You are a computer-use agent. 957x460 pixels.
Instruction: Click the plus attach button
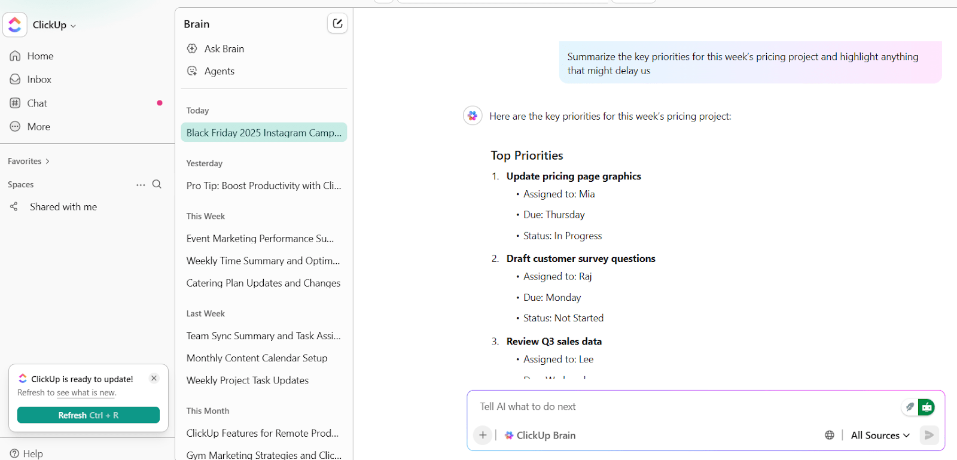click(x=483, y=435)
